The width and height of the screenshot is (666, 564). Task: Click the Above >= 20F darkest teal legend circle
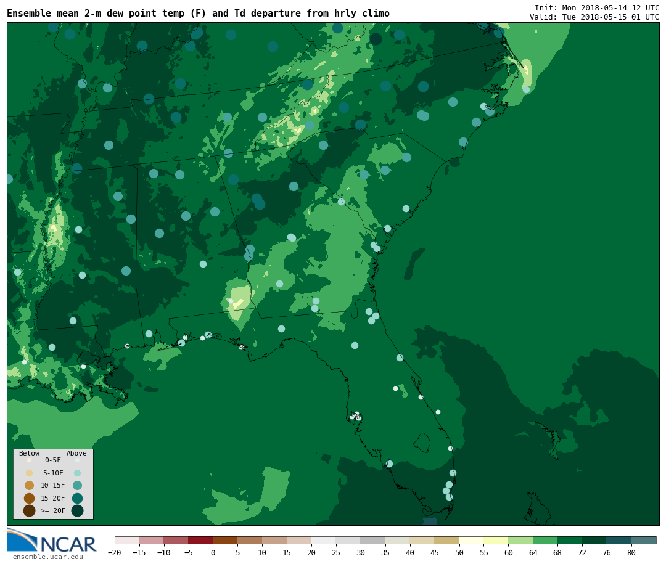[77, 510]
